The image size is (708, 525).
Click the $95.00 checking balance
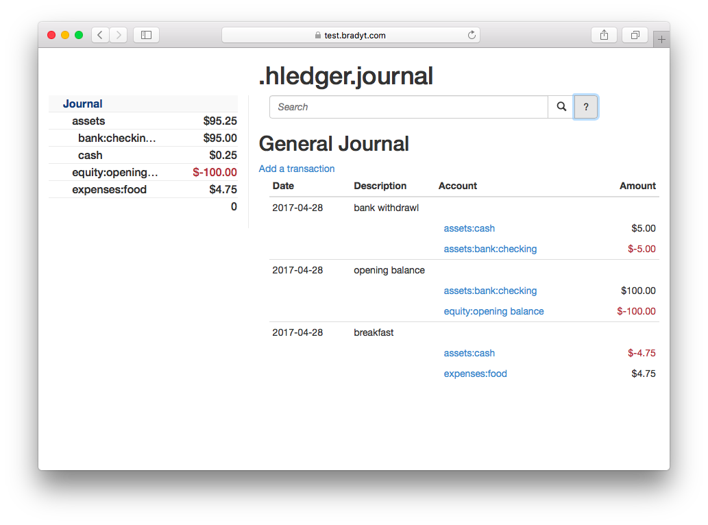(220, 138)
